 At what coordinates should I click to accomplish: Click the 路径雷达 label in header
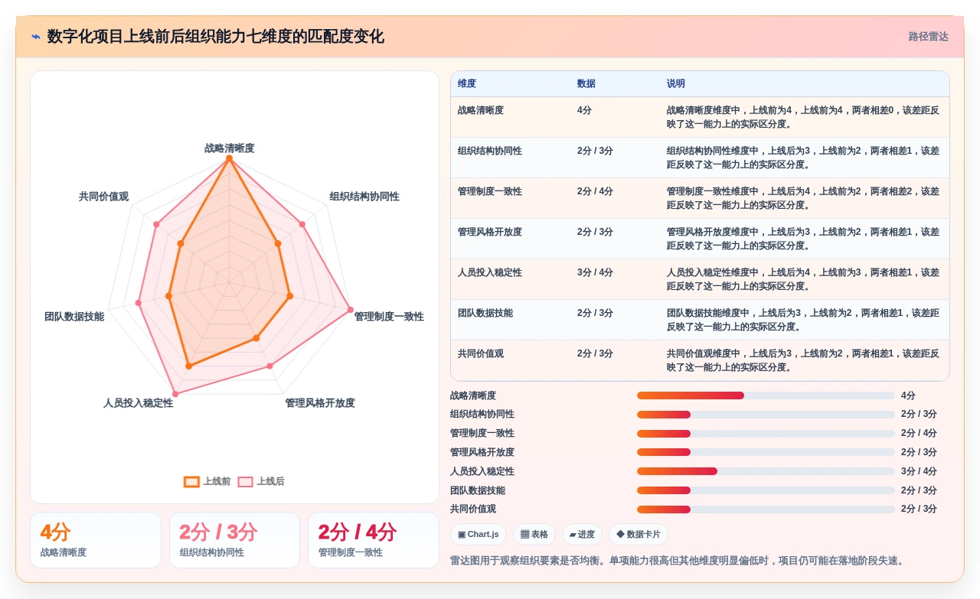(x=928, y=37)
